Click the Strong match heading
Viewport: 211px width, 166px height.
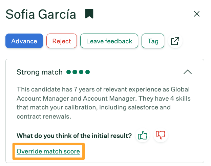click(x=40, y=72)
